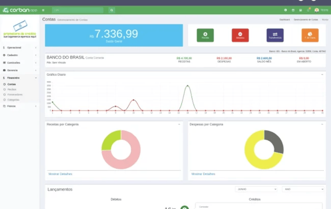Toggle the hamburger sidebar menu icon
The image size is (331, 209).
click(43, 10)
